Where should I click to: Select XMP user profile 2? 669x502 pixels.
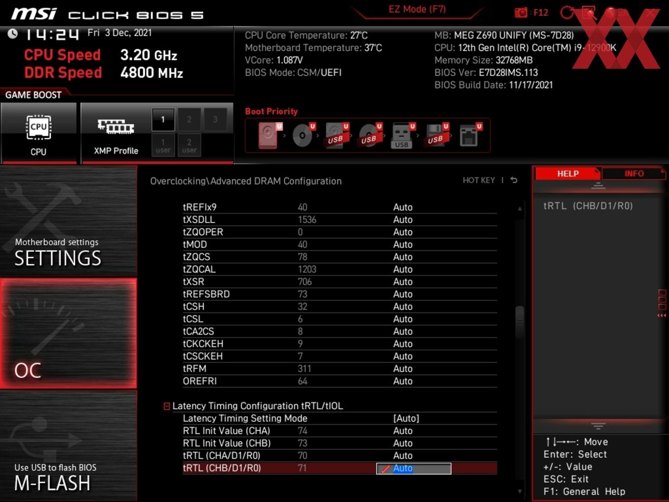pos(189,145)
